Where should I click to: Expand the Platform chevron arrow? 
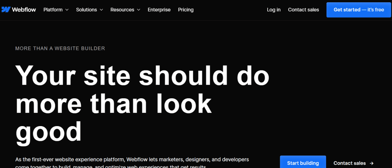click(x=67, y=10)
